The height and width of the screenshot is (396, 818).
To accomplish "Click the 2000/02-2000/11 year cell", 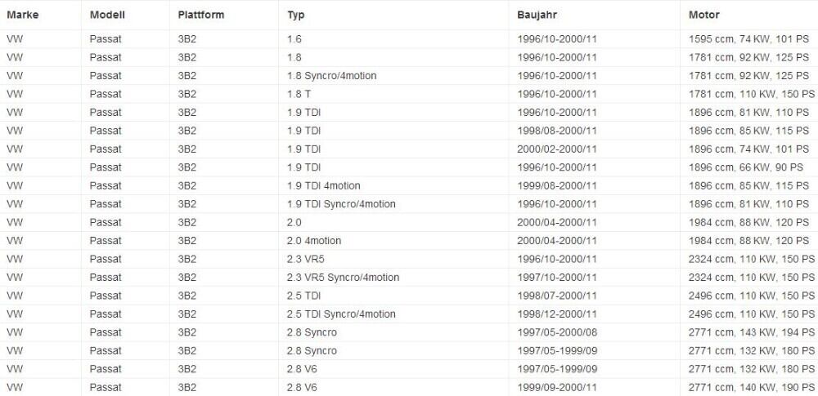I will click(x=557, y=149).
